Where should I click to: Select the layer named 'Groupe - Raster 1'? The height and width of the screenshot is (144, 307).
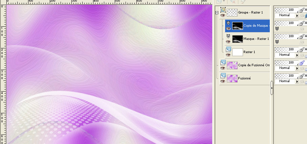click(250, 13)
